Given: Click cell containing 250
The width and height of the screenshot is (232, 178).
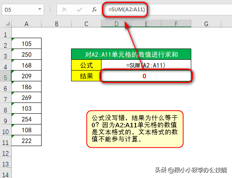Looking at the screenshot, I should coord(27,54).
